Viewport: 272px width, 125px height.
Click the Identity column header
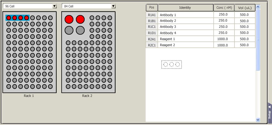[185, 8]
